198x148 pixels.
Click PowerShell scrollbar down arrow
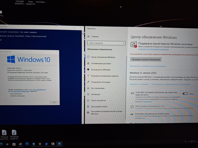point(83,123)
